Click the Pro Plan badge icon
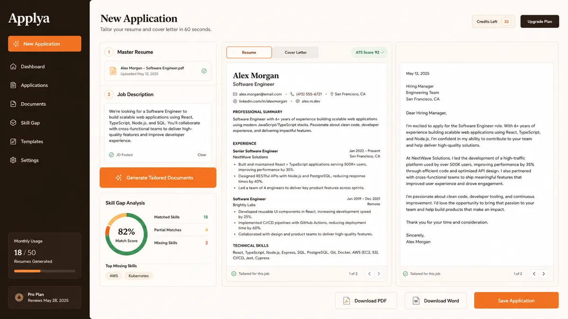The height and width of the screenshot is (319, 568). (x=19, y=297)
